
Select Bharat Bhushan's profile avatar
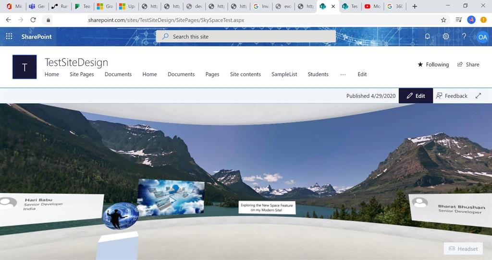click(420, 202)
